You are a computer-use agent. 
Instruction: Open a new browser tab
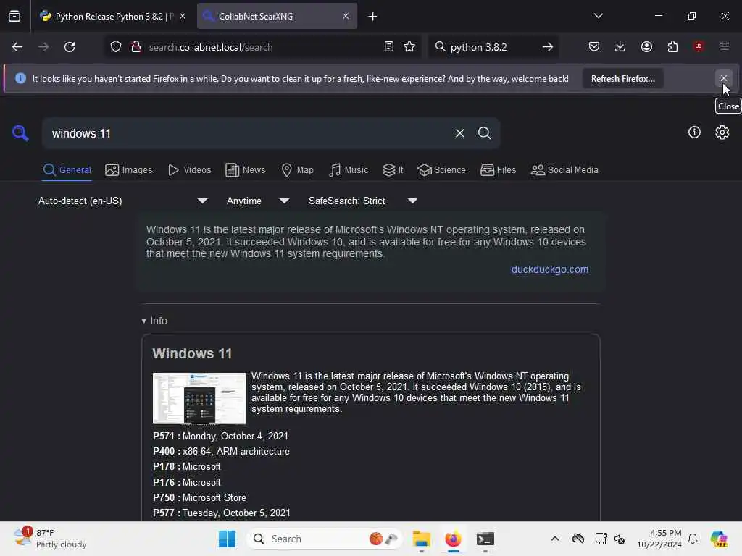[x=373, y=17]
